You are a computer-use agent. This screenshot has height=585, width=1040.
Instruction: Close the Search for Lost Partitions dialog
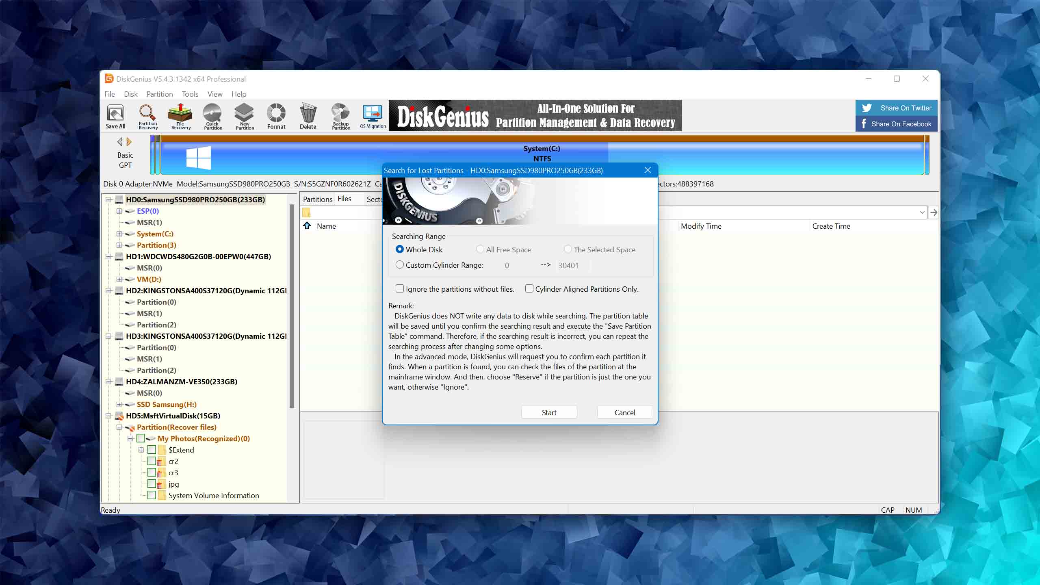[x=648, y=170]
